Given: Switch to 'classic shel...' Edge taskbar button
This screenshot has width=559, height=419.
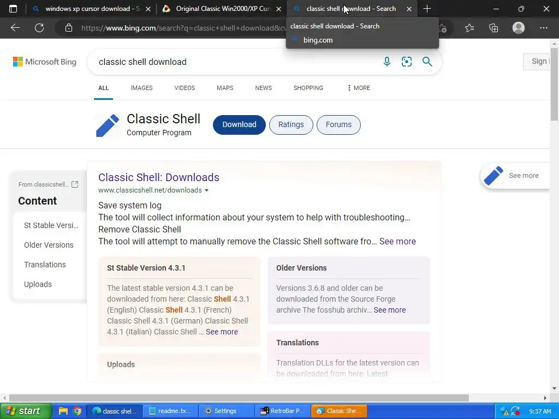Looking at the screenshot, I should [x=115, y=411].
